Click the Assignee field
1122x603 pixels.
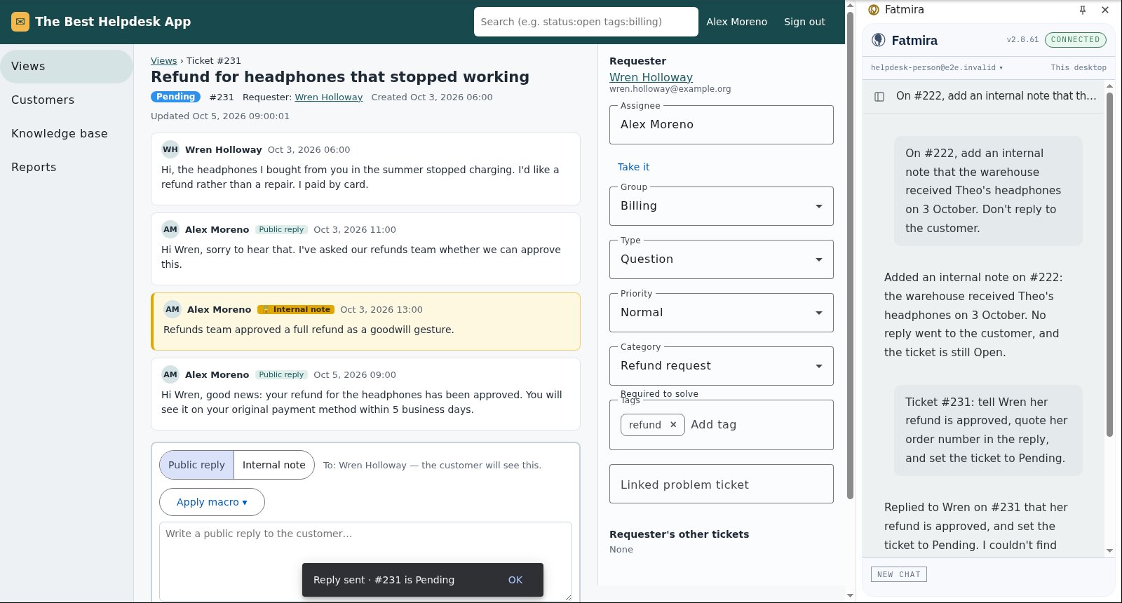point(722,125)
